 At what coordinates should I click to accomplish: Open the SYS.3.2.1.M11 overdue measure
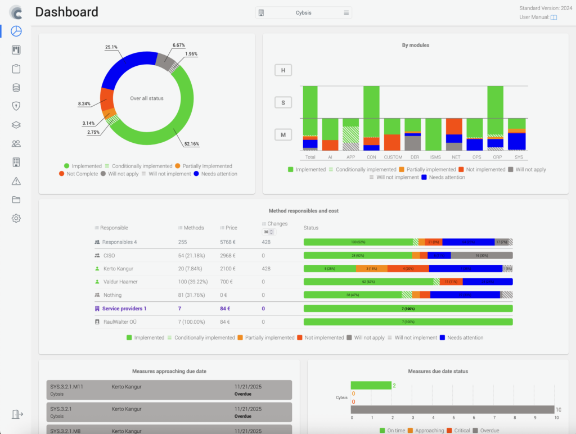click(x=169, y=390)
